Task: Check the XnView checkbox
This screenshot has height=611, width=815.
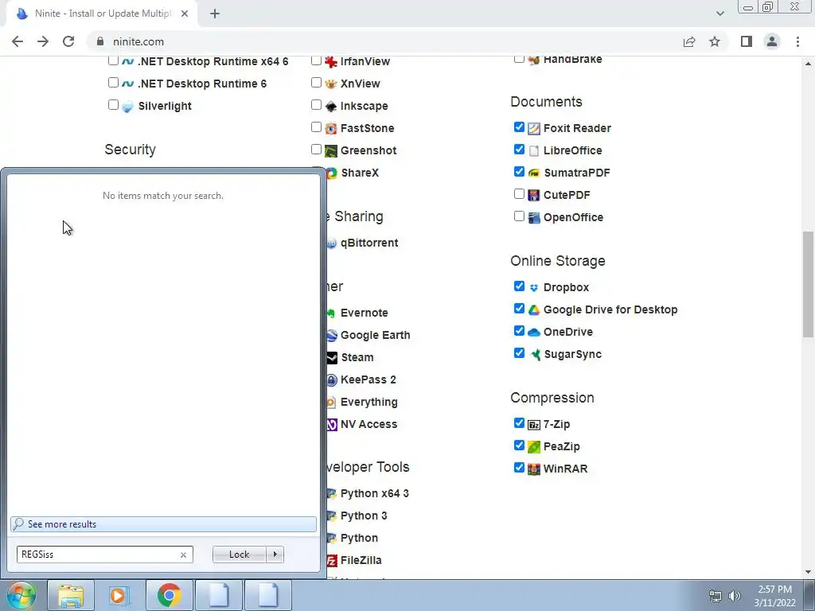Action: click(x=316, y=83)
